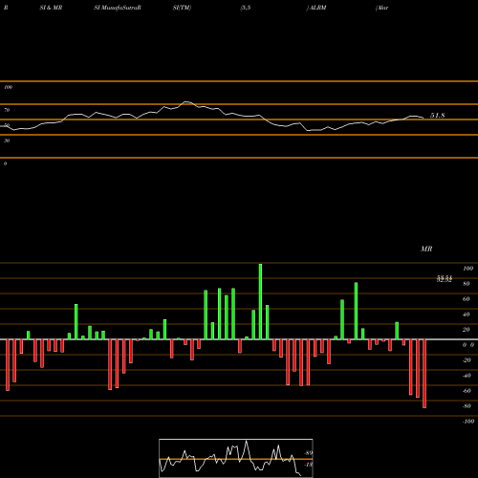Screen dimensions: 478x478
Task: Click the RSI axis label '100' at left
Action: [x=8, y=87]
